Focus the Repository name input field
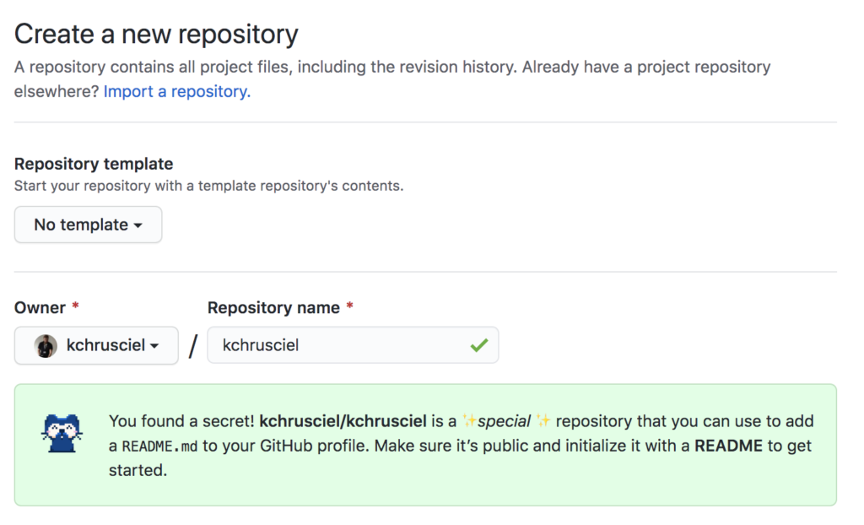864x525 pixels. coord(337,345)
